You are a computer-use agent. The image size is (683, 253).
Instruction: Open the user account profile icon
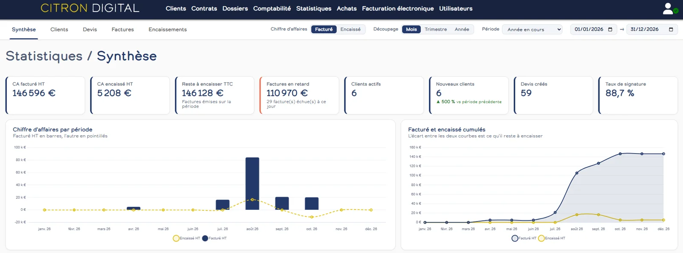pos(668,9)
